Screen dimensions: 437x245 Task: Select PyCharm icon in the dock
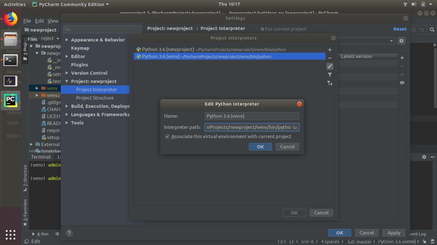click(11, 100)
